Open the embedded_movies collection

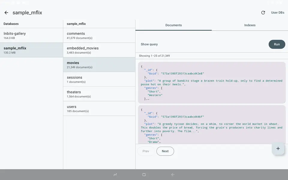(99, 50)
